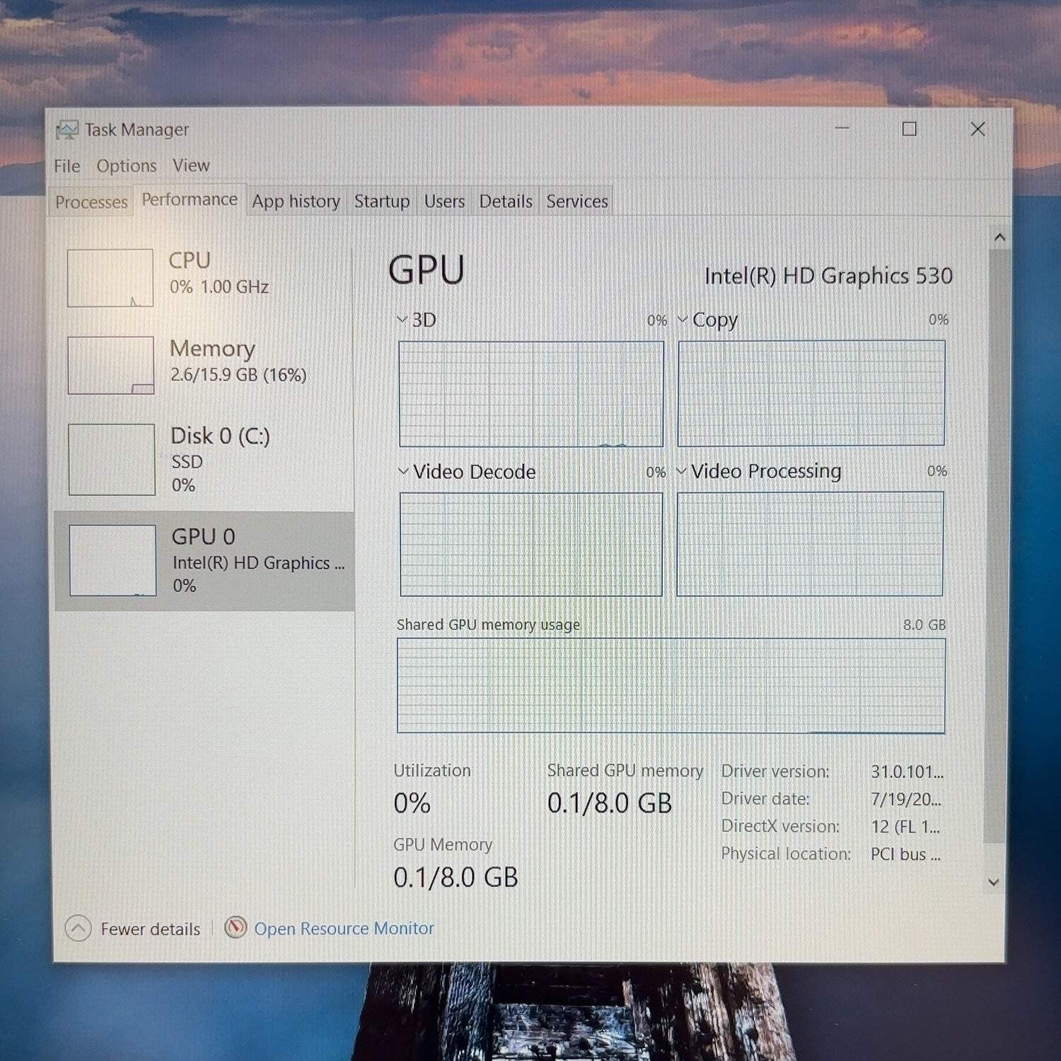Click the 2.6/15.9 GB (16%) memory text

pos(238,374)
